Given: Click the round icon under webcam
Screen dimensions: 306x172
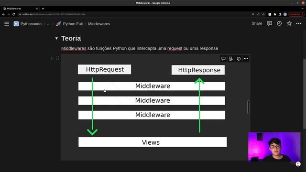Looking at the screenshot, I should [x=298, y=164].
